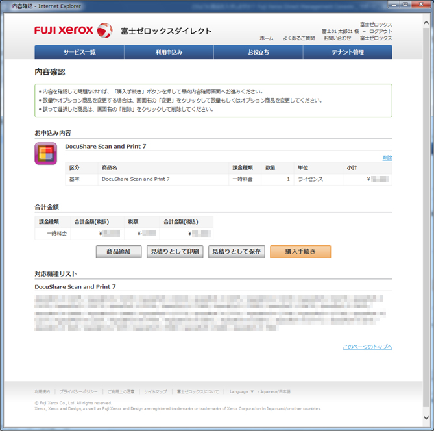This screenshot has width=434, height=431.
Task: Proceed with the 購入手続き button
Action: 300,252
